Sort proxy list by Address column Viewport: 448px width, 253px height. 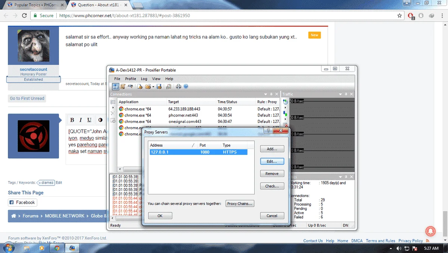pos(173,145)
